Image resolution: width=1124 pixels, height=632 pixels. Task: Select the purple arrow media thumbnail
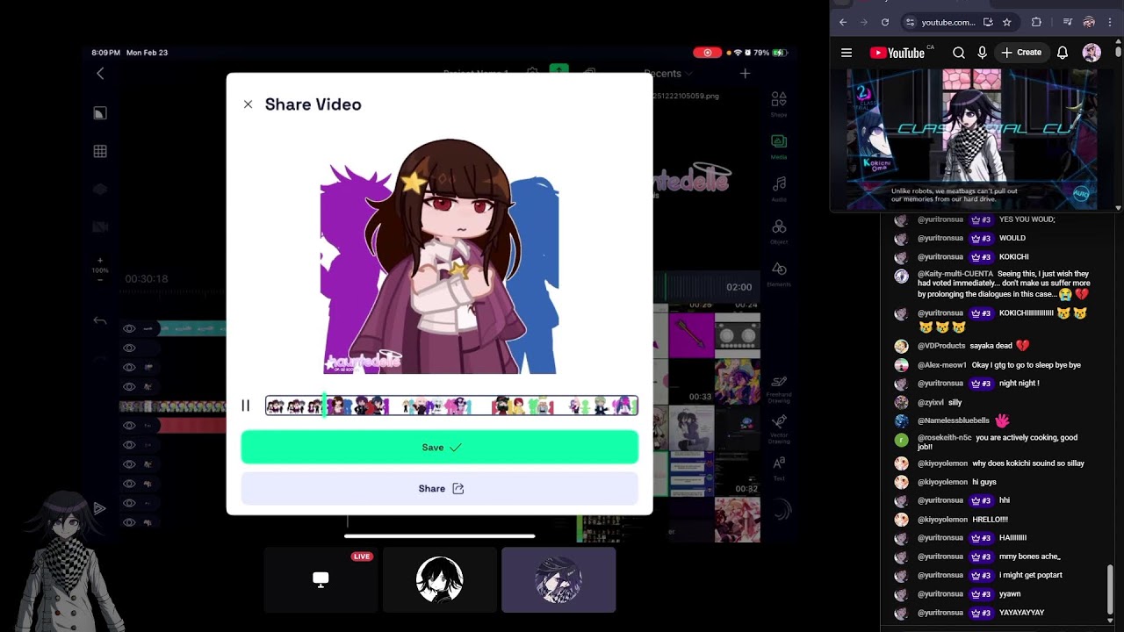point(692,334)
